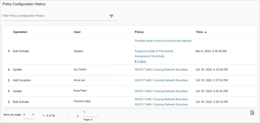Download the policy history export file
Viewport: 260px width, 123px height.
tap(252, 113)
